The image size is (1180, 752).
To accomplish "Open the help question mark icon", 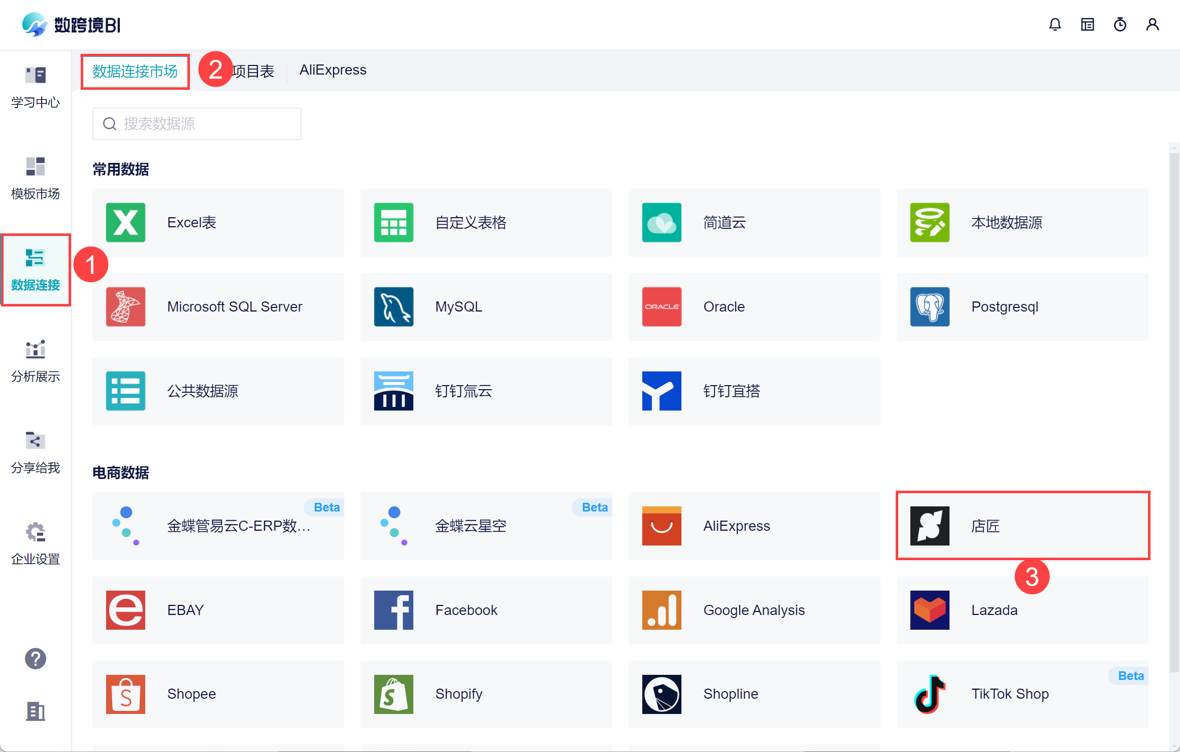I will tap(35, 659).
